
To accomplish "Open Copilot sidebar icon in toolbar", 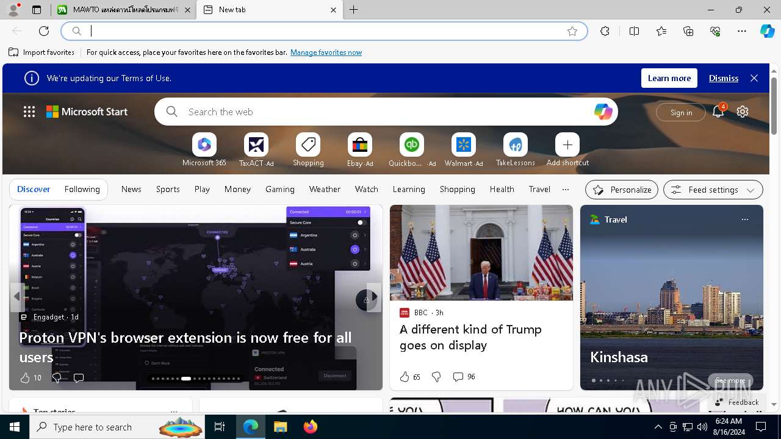I will 767,31.
